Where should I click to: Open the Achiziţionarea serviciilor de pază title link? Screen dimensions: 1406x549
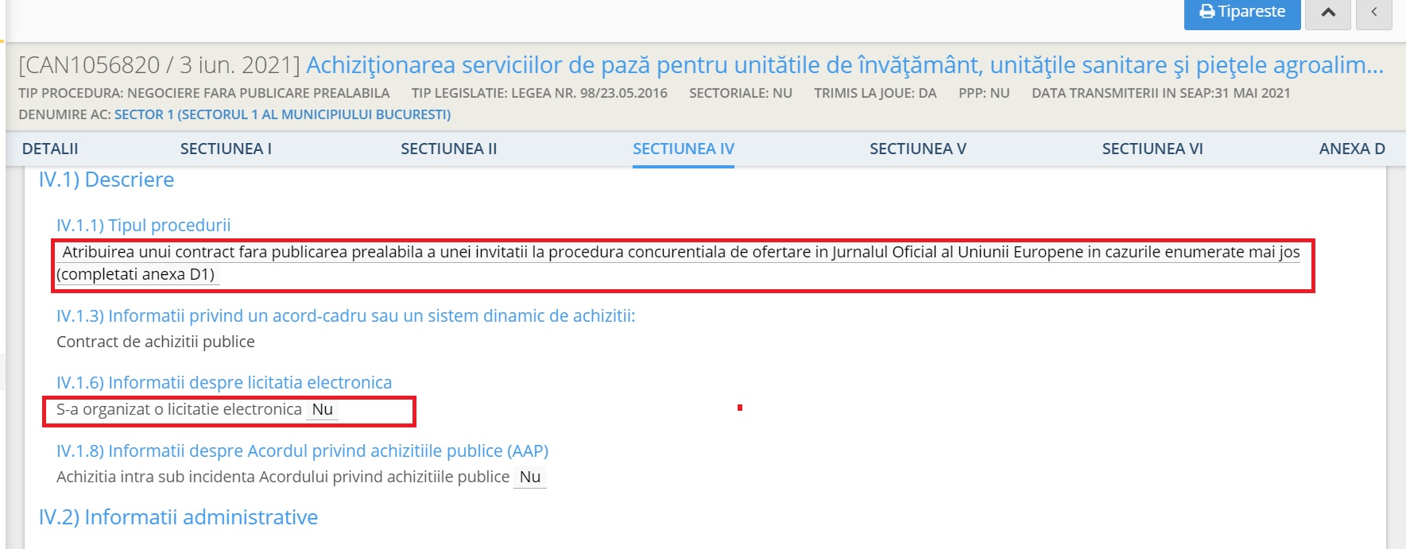(x=844, y=65)
